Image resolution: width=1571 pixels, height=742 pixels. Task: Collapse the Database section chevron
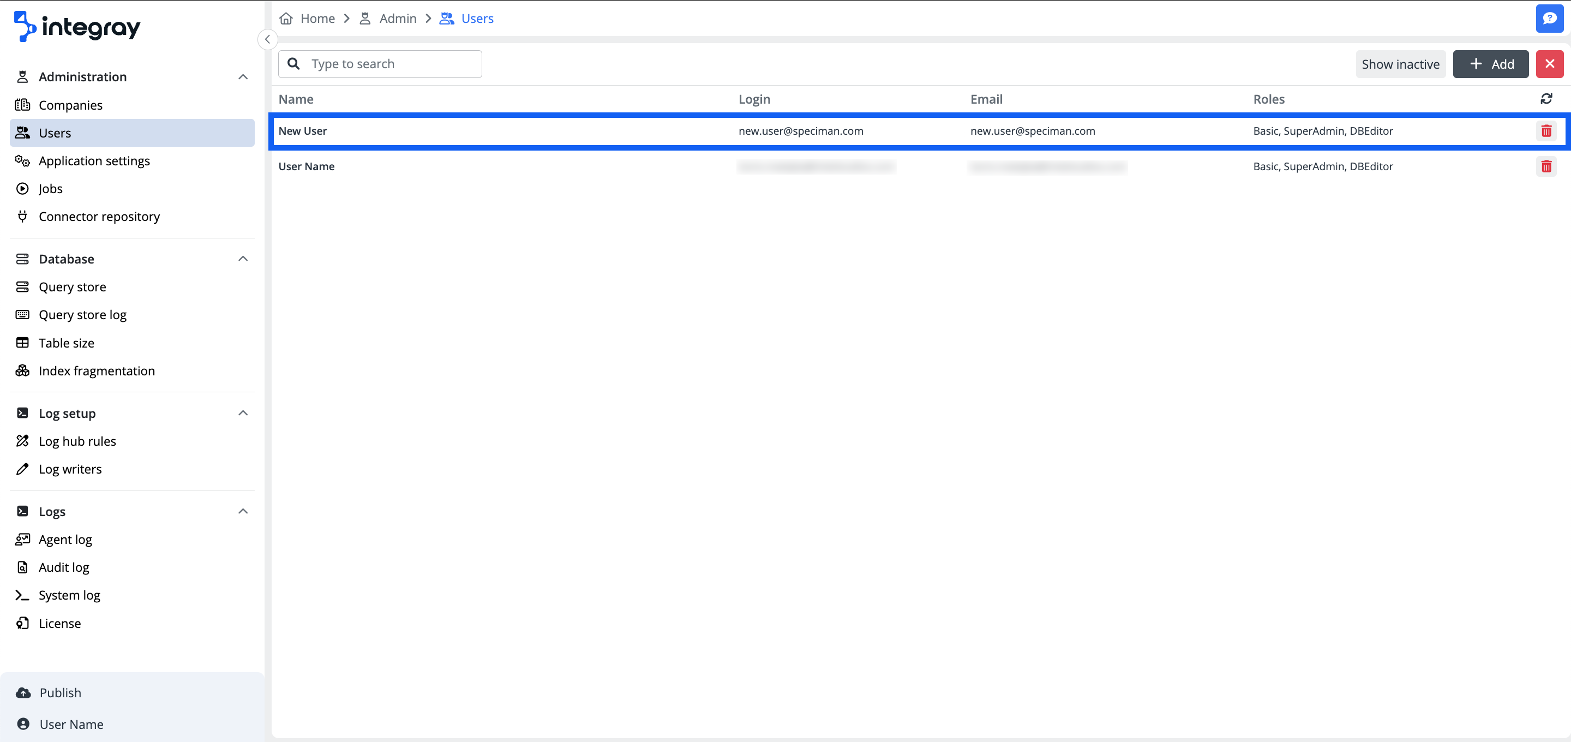(x=243, y=259)
